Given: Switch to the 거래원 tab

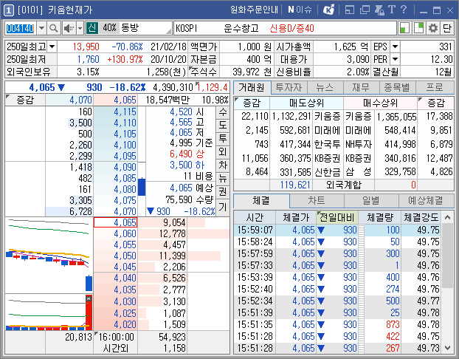Looking at the screenshot, I should [x=252, y=88].
